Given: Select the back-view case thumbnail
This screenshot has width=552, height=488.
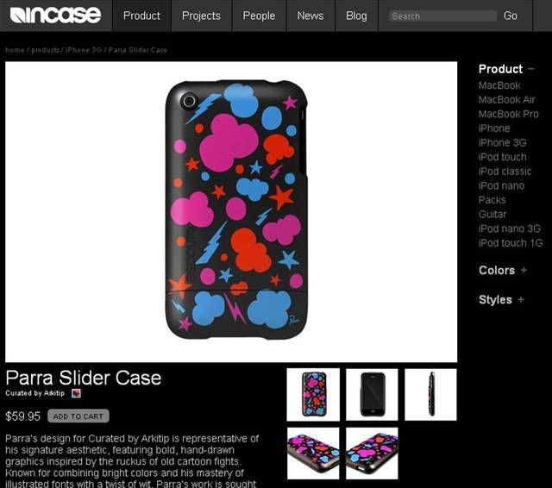Looking at the screenshot, I should 313,394.
